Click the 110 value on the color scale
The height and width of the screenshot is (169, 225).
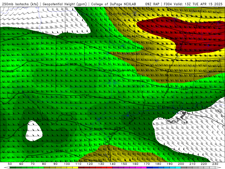[78, 164]
